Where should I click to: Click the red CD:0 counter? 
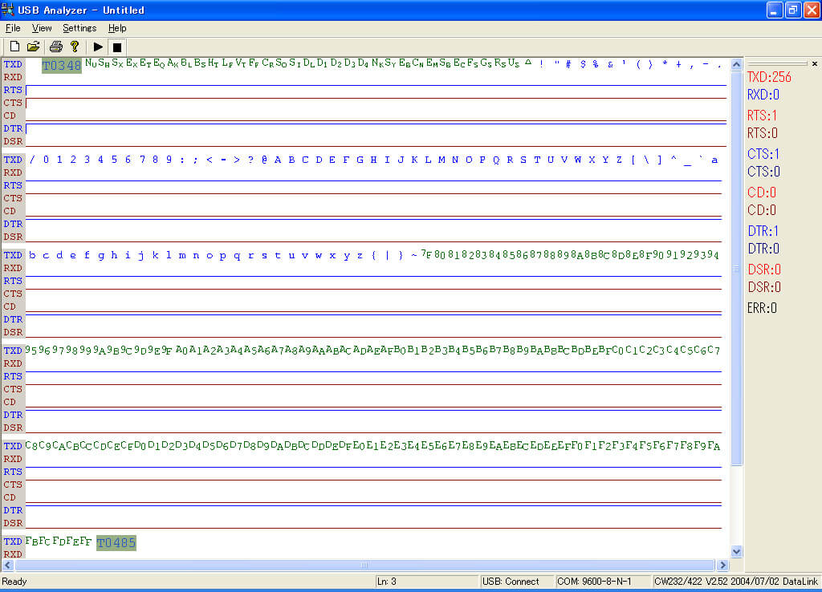click(761, 193)
